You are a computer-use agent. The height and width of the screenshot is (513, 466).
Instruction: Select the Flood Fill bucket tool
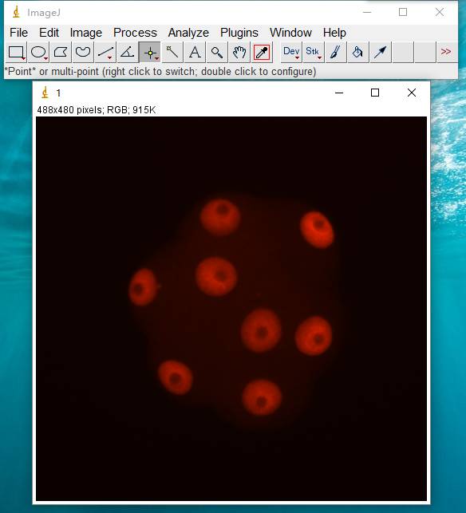(x=358, y=52)
